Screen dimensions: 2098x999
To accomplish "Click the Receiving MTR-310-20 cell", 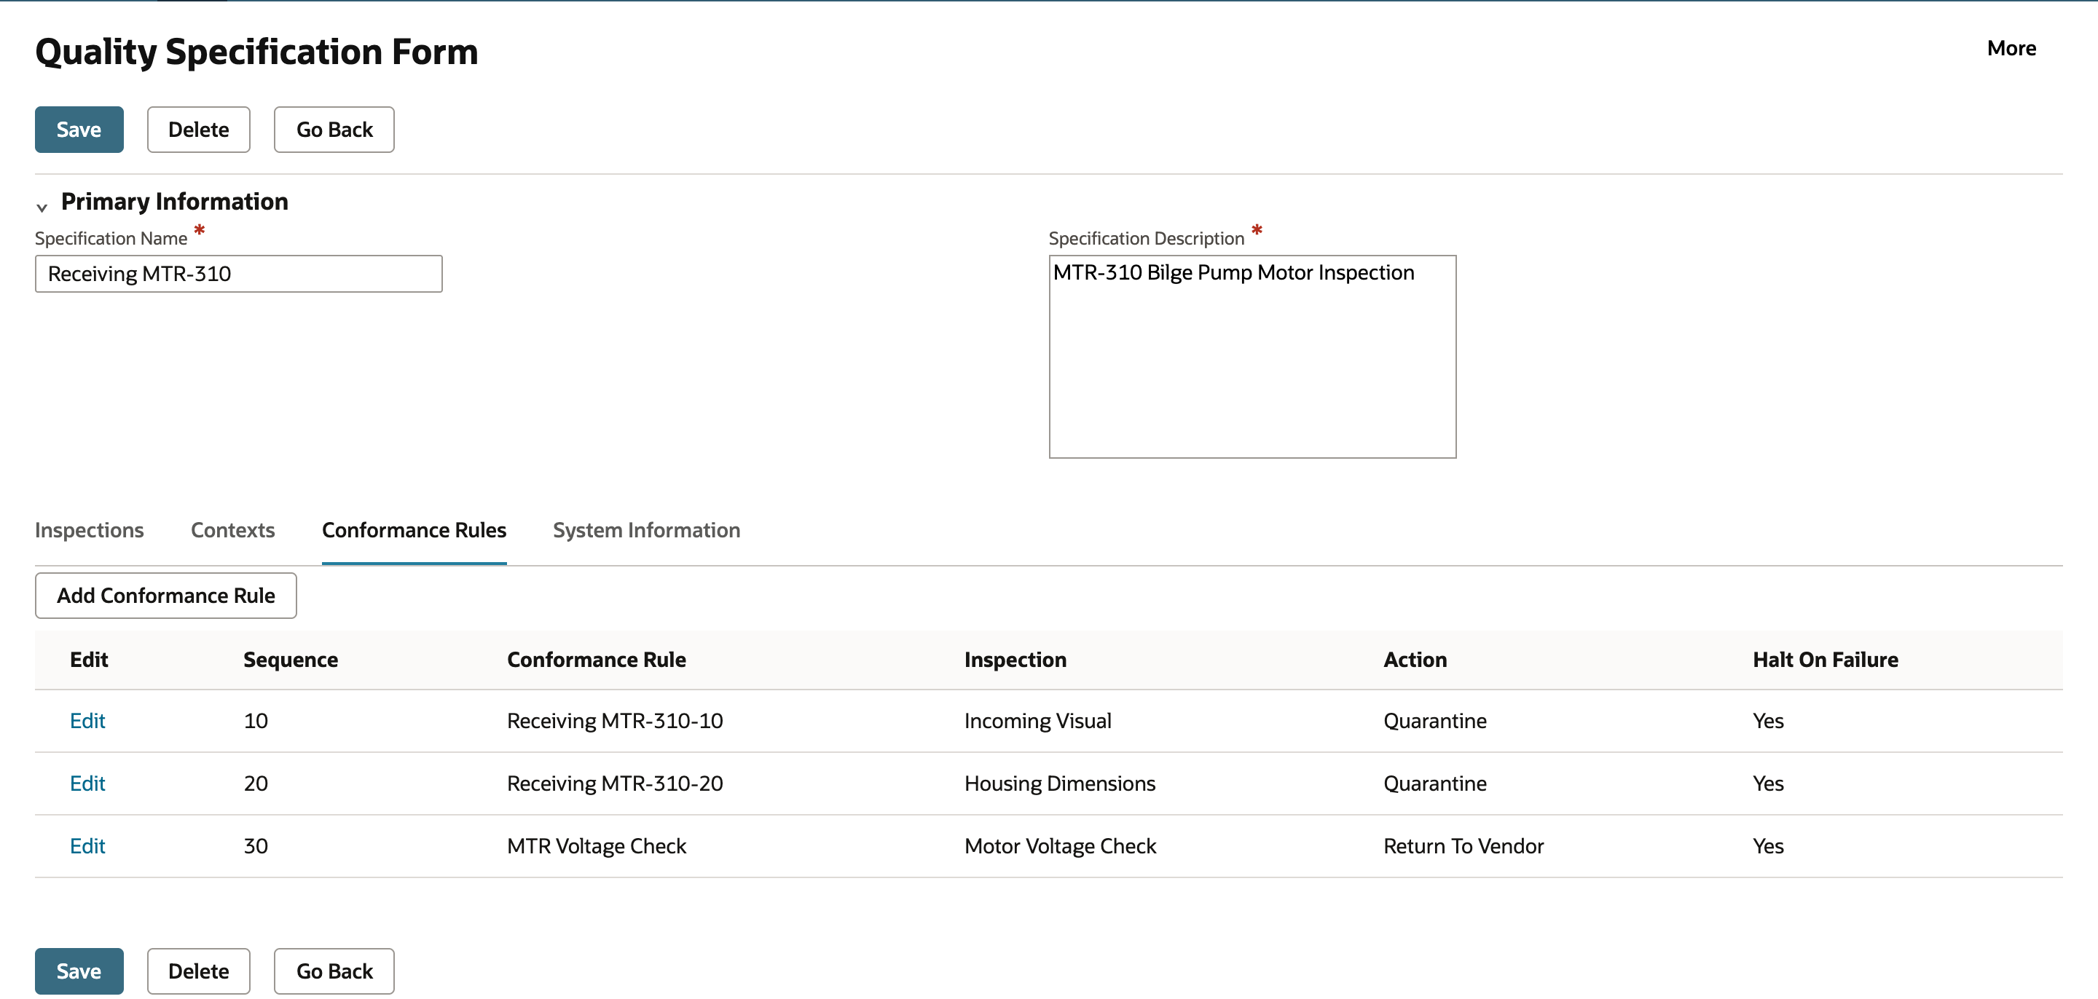I will click(615, 783).
